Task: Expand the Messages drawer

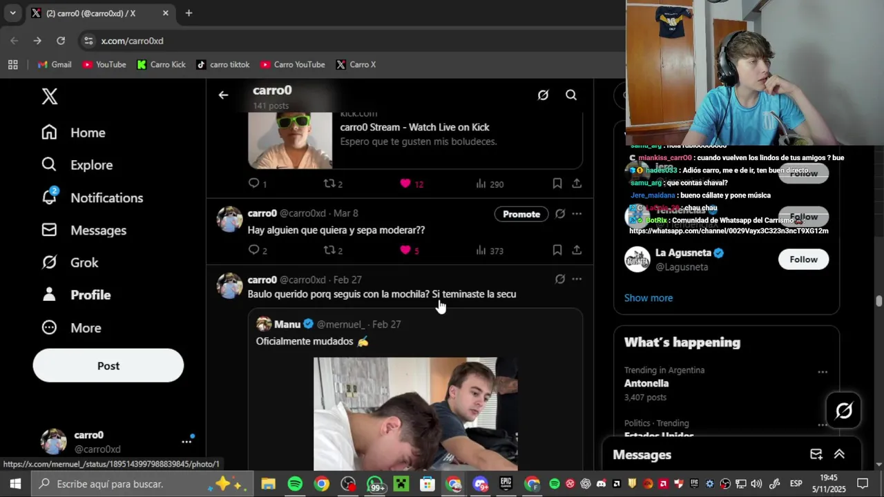Action: click(x=840, y=454)
